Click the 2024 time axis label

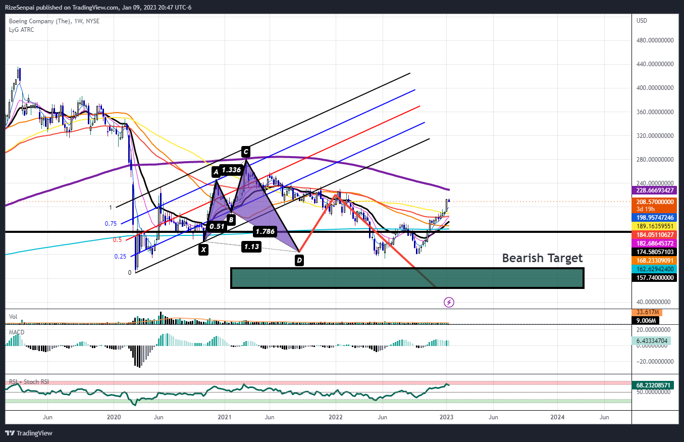point(557,417)
